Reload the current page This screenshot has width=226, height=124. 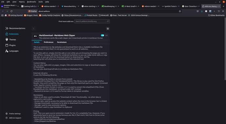coord(11,11)
